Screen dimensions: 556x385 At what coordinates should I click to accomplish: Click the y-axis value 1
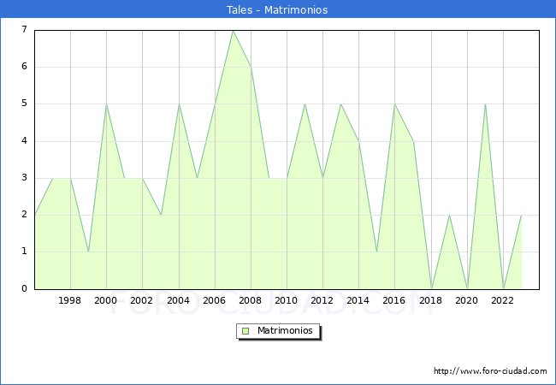point(24,252)
